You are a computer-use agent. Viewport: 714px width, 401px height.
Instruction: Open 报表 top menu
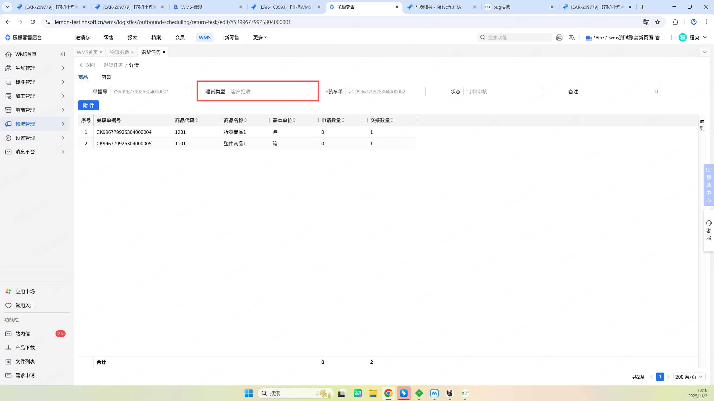(132, 37)
